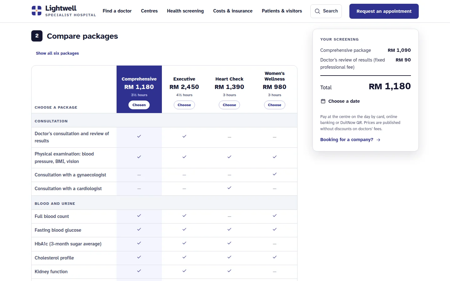This screenshot has height=281, width=450.
Task: Click the HbA1c (3-month sugar average) label
Action: pos(68,244)
